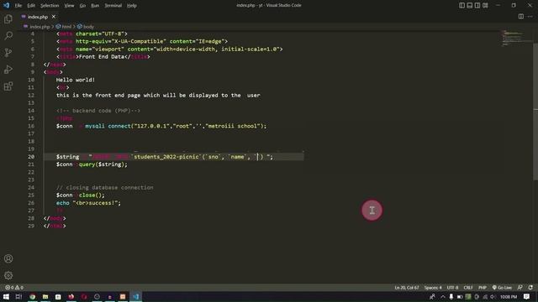Image resolution: width=538 pixels, height=302 pixels.
Task: Open the Search view in activity bar
Action: point(8,35)
